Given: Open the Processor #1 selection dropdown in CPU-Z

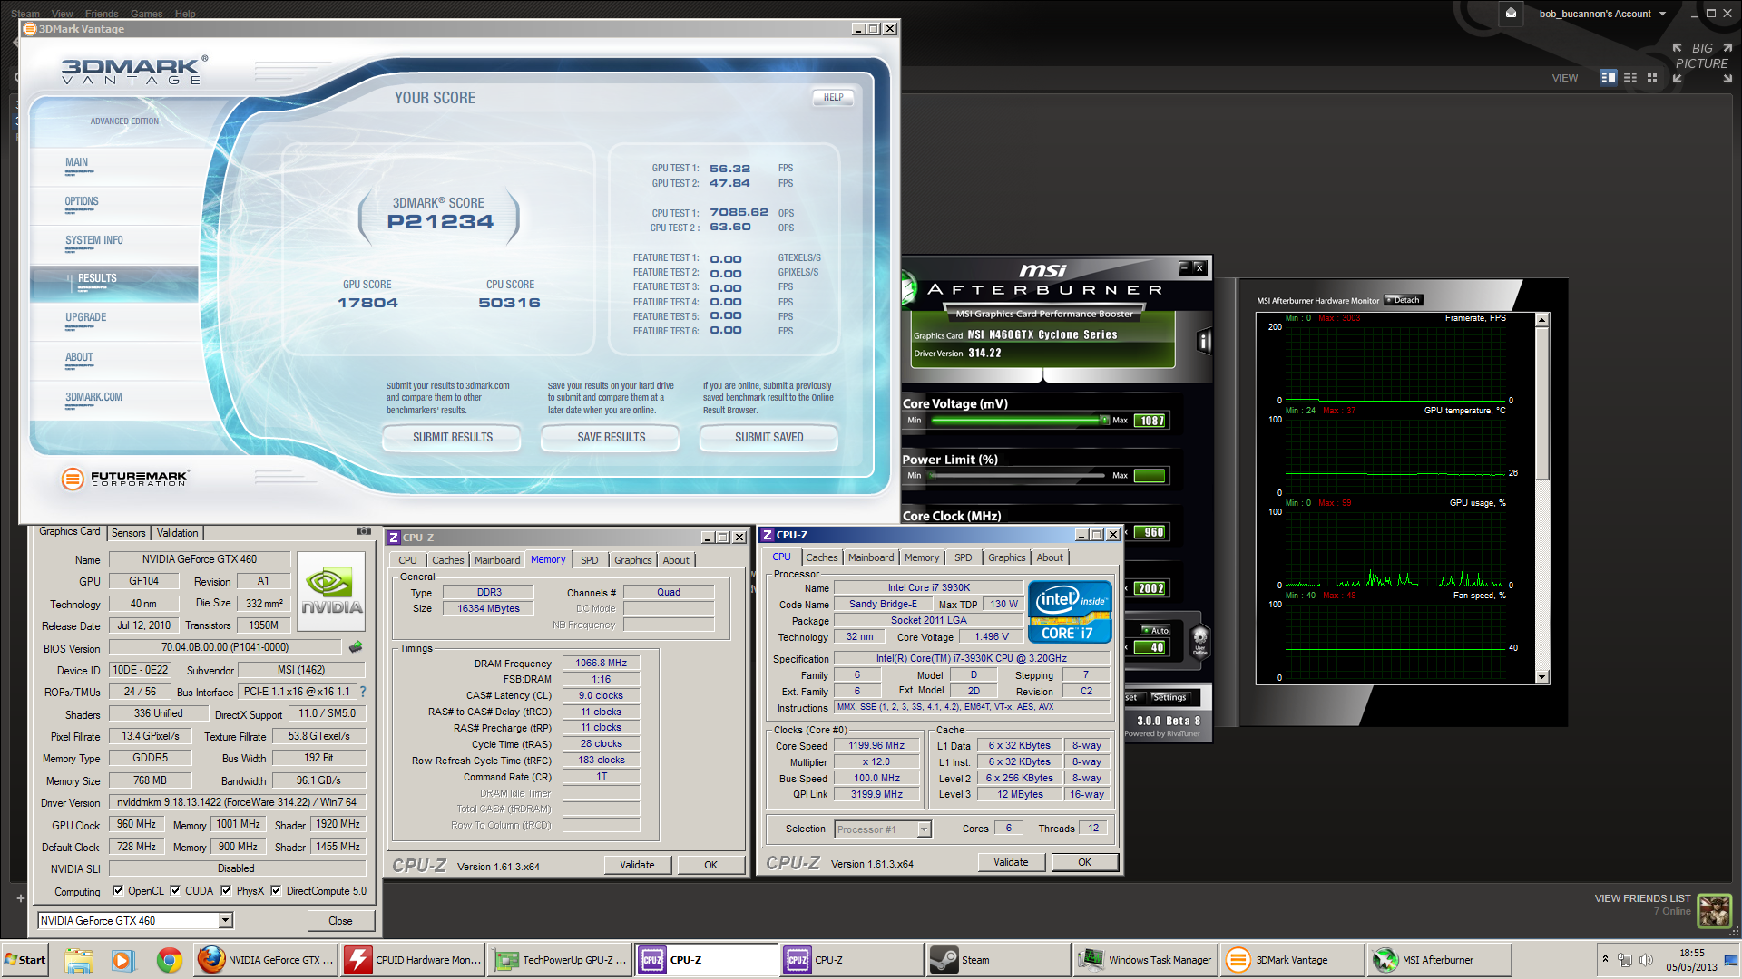Looking at the screenshot, I should 924,829.
